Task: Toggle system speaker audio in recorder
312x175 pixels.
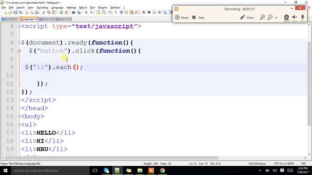Action: click(x=294, y=17)
